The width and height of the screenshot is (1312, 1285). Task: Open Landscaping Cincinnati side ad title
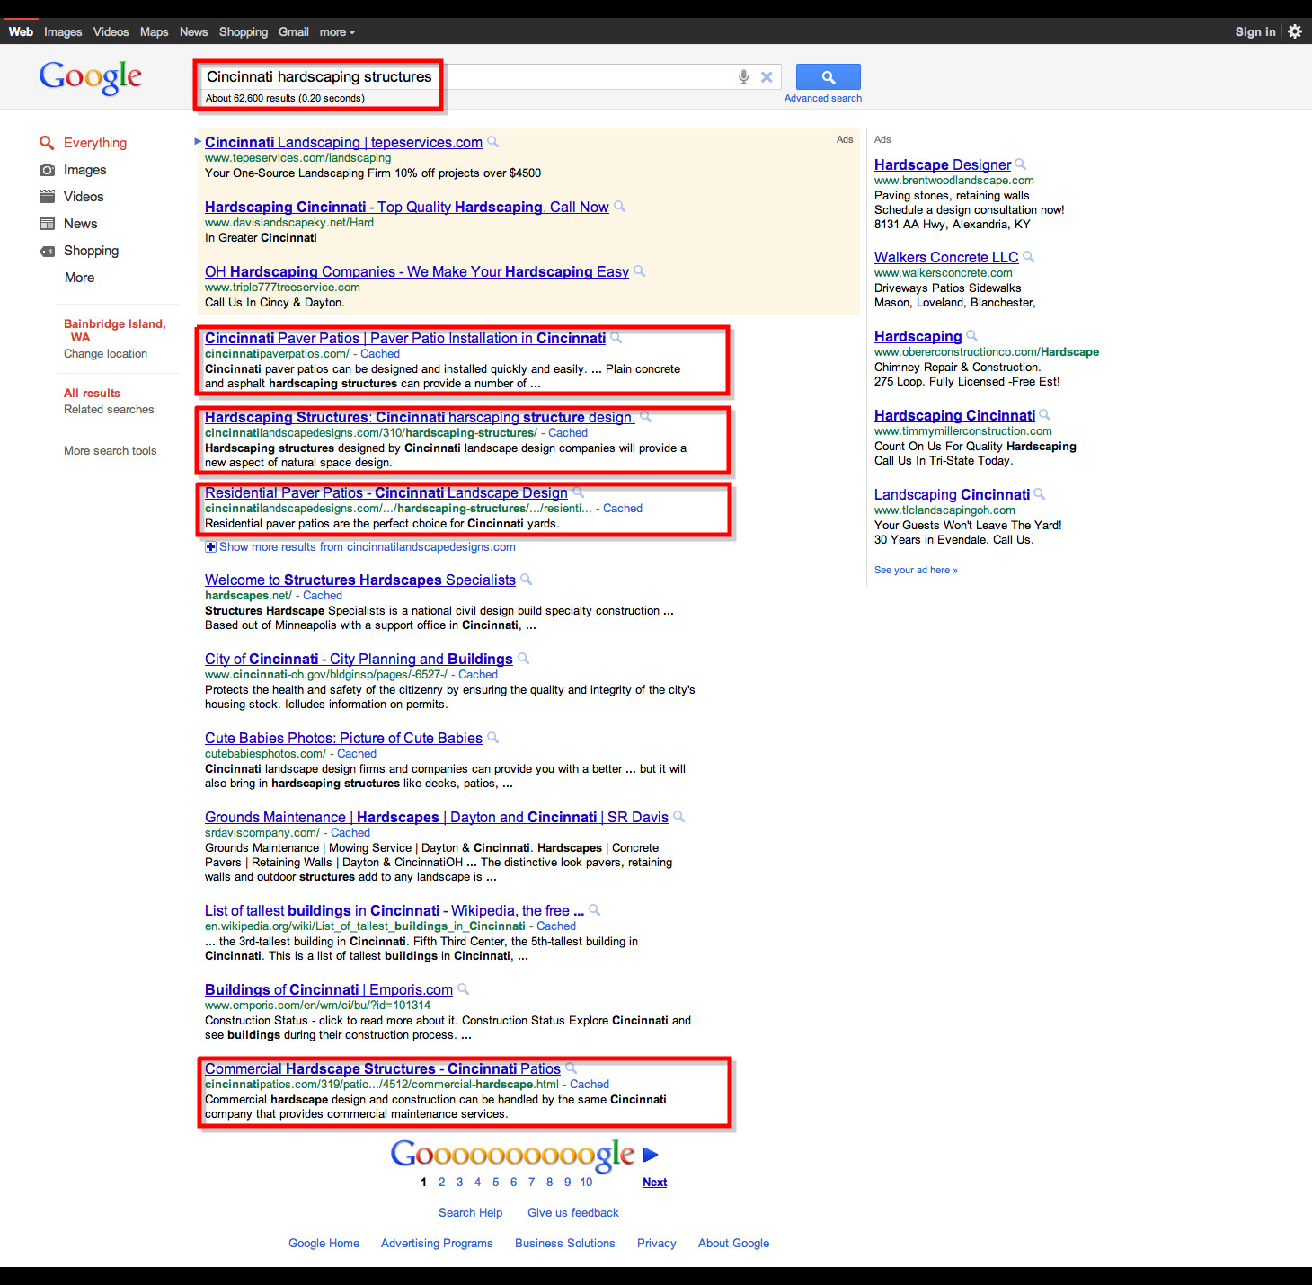[x=952, y=494]
